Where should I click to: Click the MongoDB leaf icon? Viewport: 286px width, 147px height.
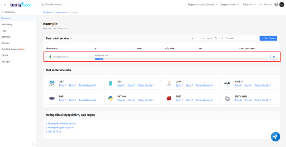click(50, 57)
